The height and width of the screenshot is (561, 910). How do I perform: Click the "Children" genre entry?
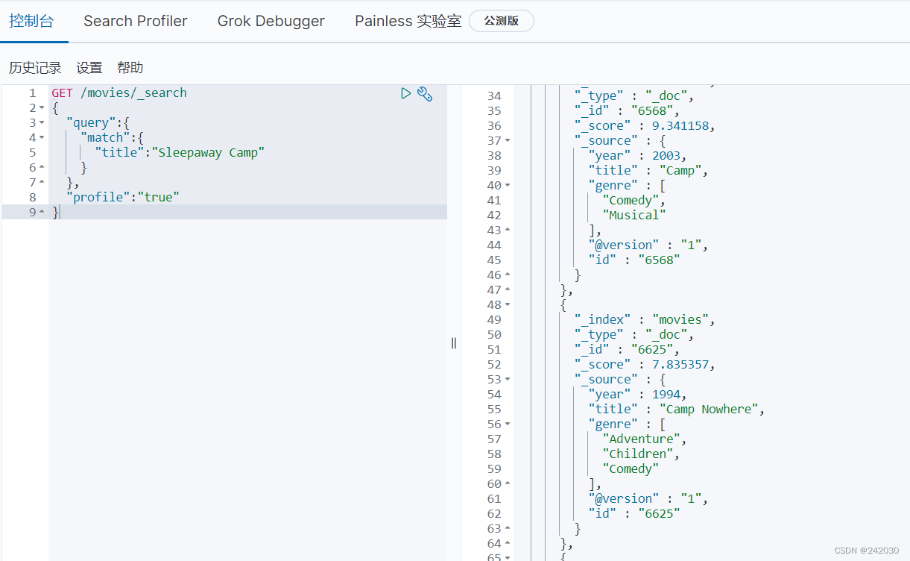[x=637, y=454]
